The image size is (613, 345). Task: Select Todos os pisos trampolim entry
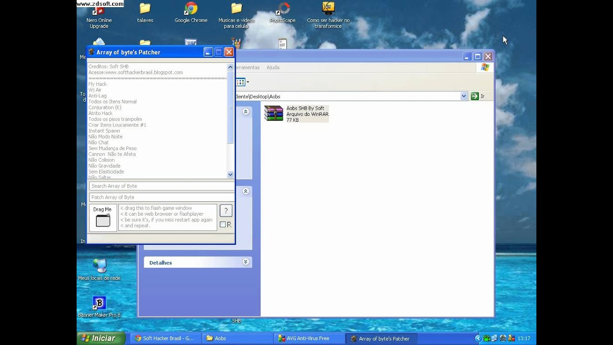tap(115, 119)
